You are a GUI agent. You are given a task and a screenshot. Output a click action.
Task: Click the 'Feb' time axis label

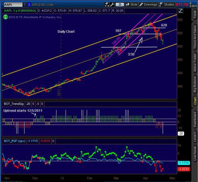pos(90,178)
